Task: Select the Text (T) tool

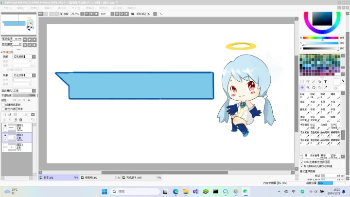Action: click(x=325, y=82)
